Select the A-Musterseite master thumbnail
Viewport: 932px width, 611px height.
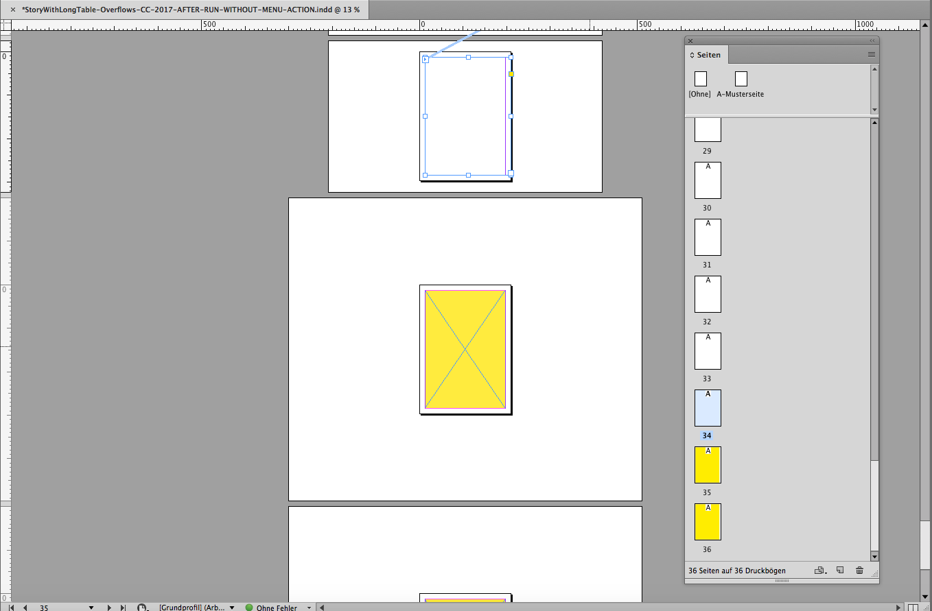(741, 79)
